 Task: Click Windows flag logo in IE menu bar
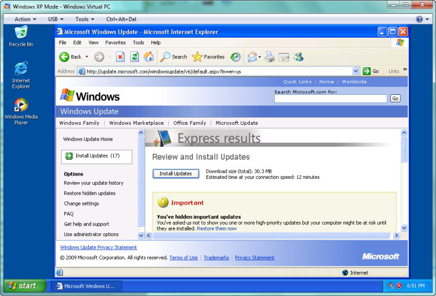click(x=400, y=43)
